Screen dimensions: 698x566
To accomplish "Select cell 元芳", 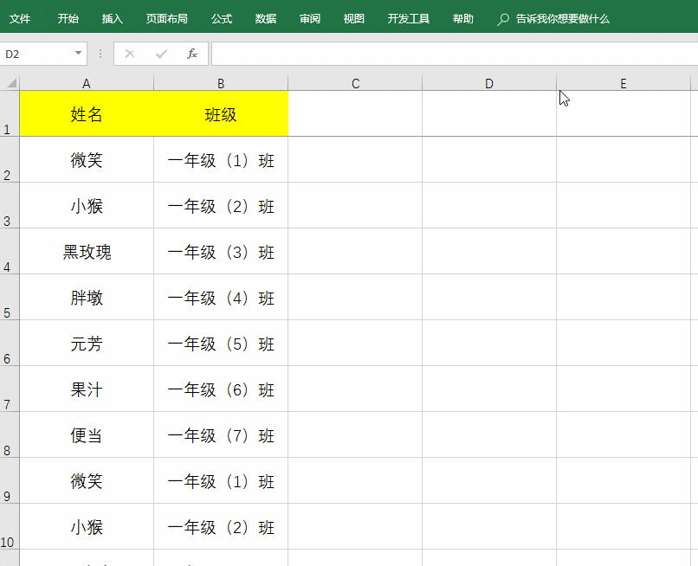I will 87,343.
